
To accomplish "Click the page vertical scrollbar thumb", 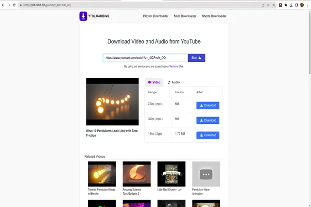I will [x=310, y=43].
